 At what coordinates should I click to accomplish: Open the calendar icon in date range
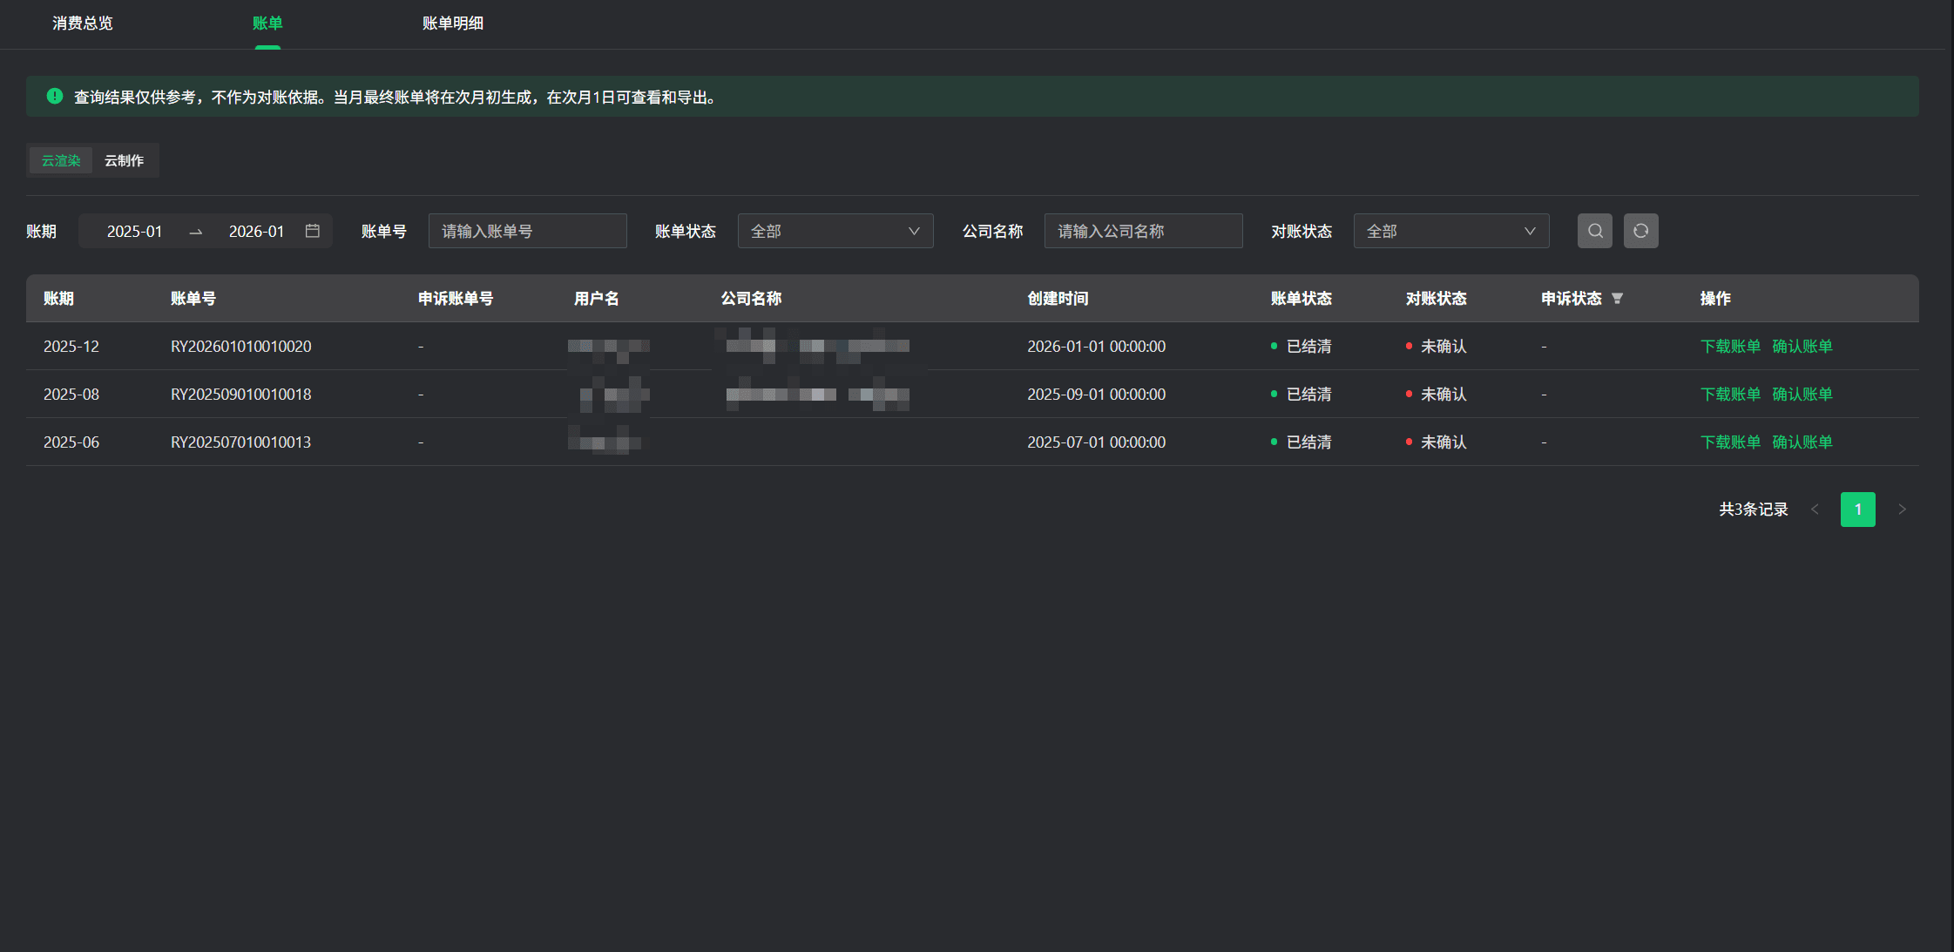tap(313, 231)
